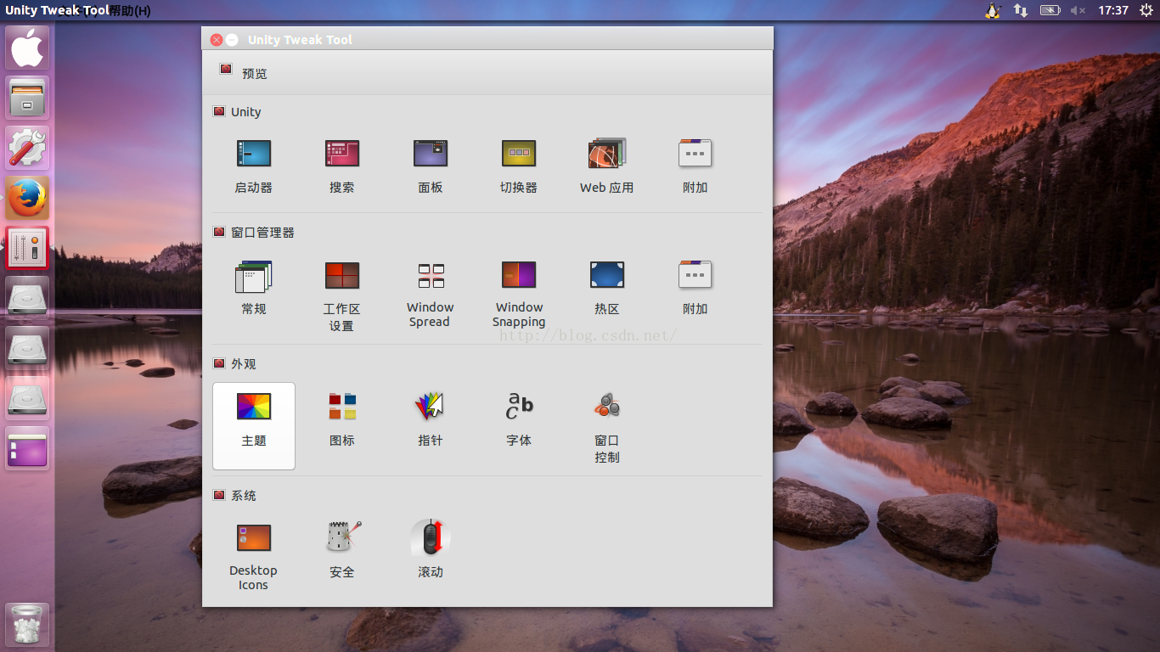Open the 帮助(H) menu

[x=130, y=10]
